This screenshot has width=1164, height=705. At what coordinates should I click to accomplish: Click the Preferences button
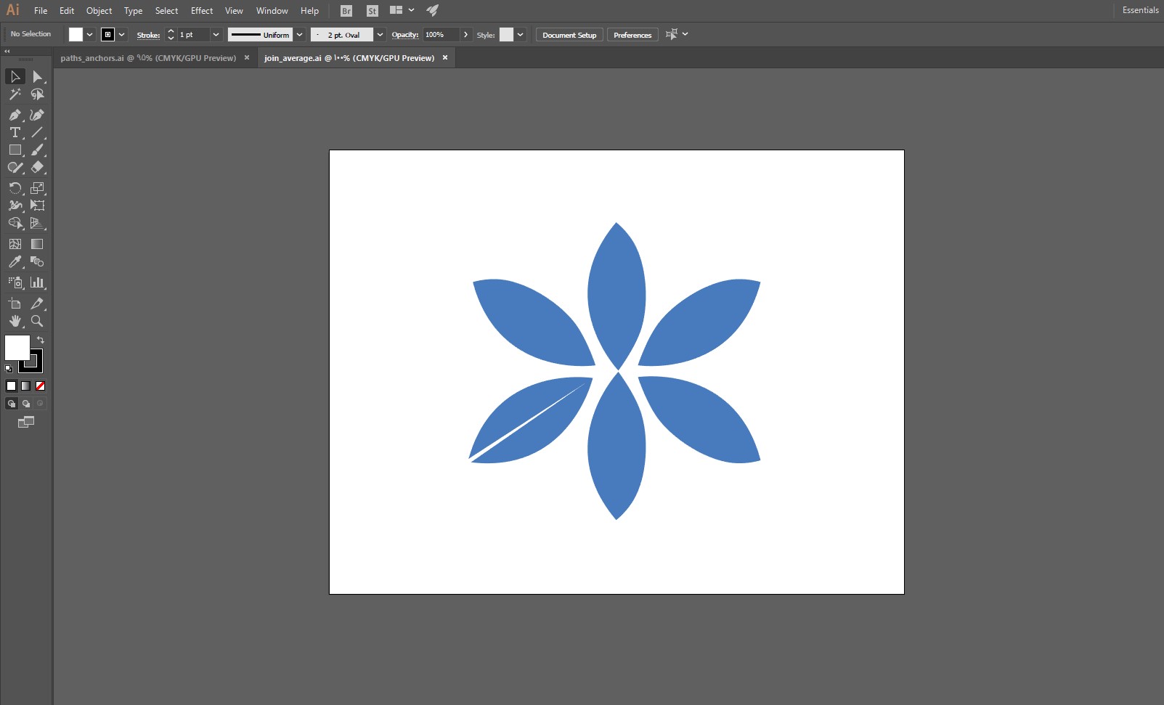tap(632, 35)
